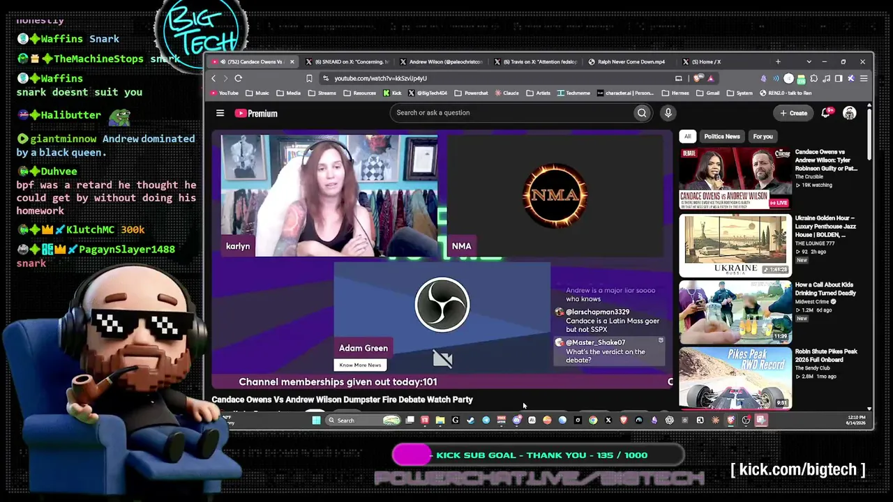Open the taskbar clock showing 12:10 PM

point(855,420)
